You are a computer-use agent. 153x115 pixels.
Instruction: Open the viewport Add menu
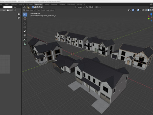pos(47,10)
